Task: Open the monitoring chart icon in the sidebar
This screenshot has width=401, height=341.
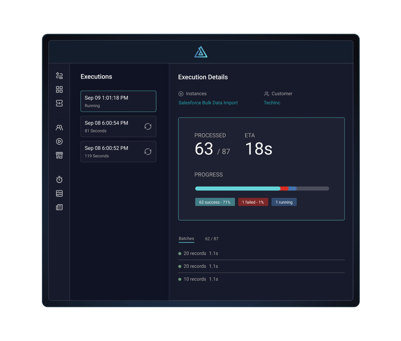Action: [59, 193]
